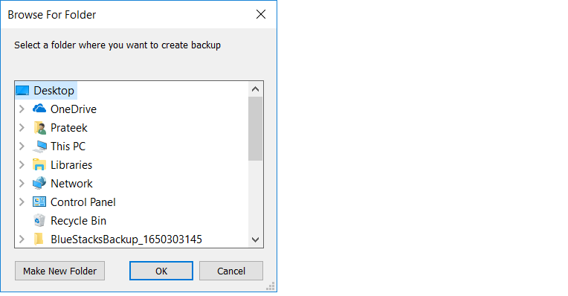The image size is (568, 296).
Task: Click the Control Panel icon
Action: tap(39, 202)
